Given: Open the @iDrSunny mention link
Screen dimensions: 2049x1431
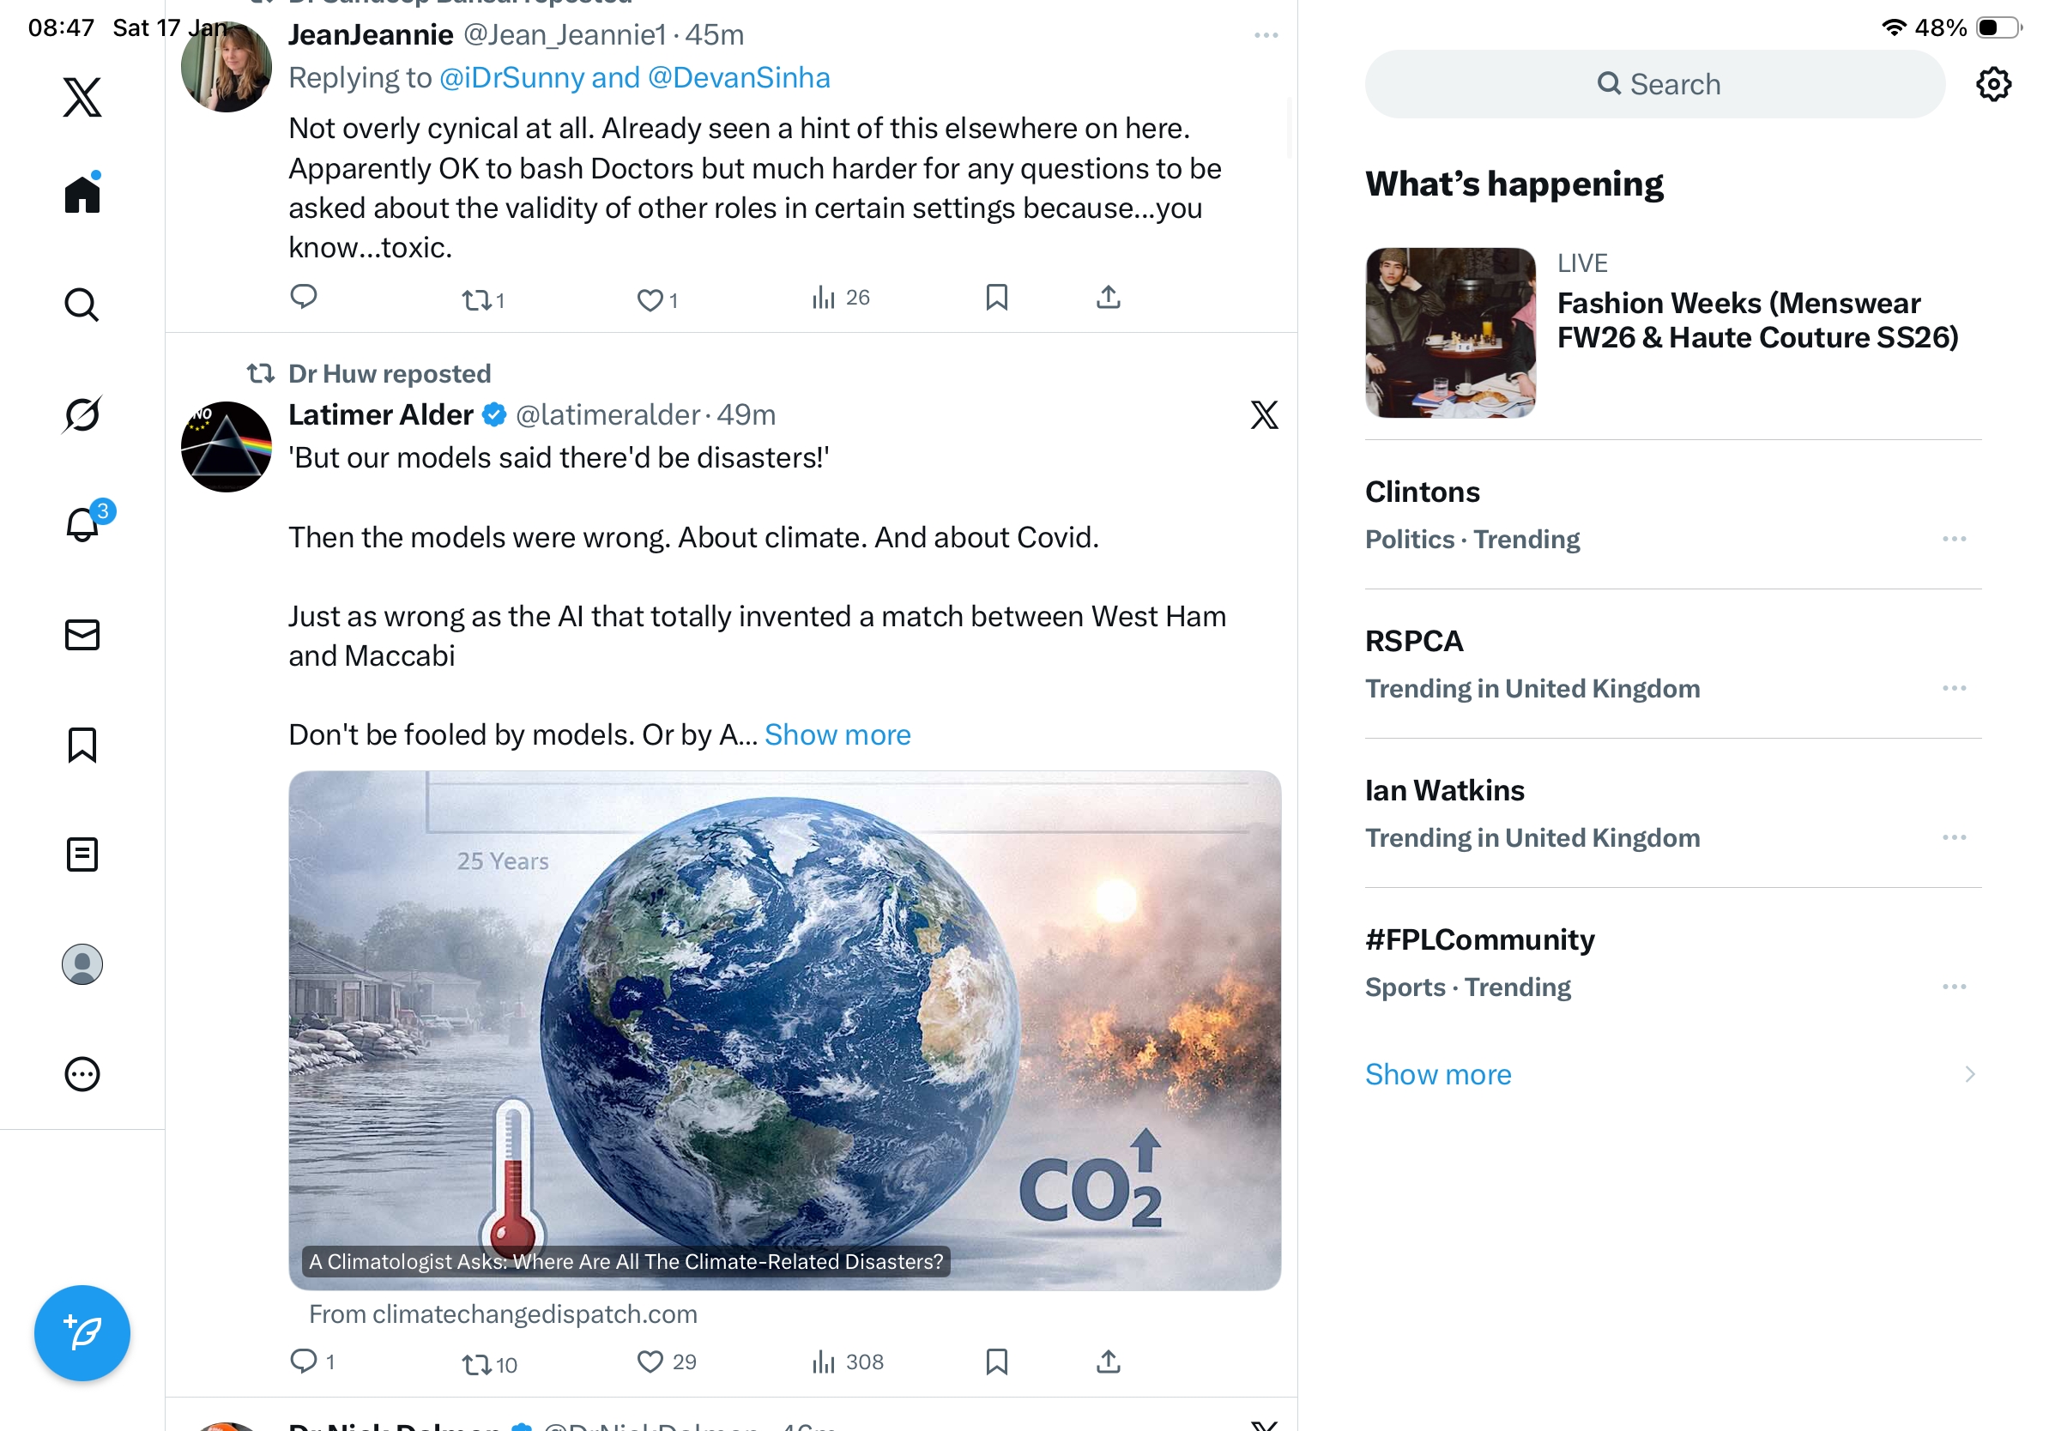Looking at the screenshot, I should click(x=511, y=77).
